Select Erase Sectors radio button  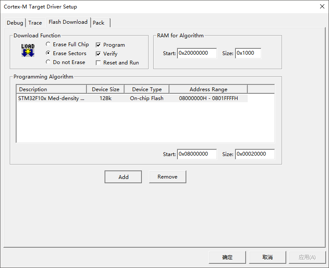48,53
